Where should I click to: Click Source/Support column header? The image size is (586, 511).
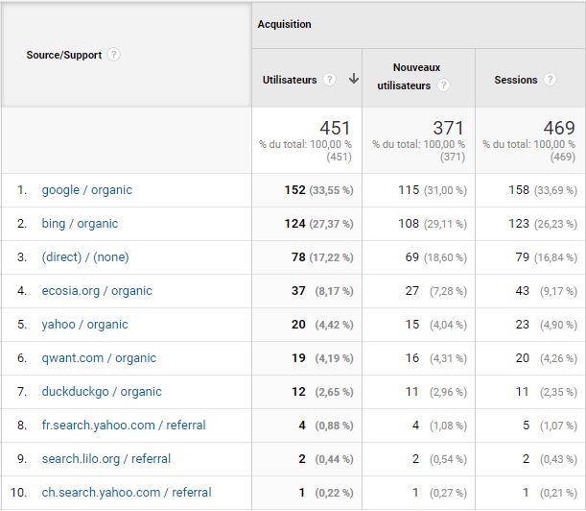(64, 55)
